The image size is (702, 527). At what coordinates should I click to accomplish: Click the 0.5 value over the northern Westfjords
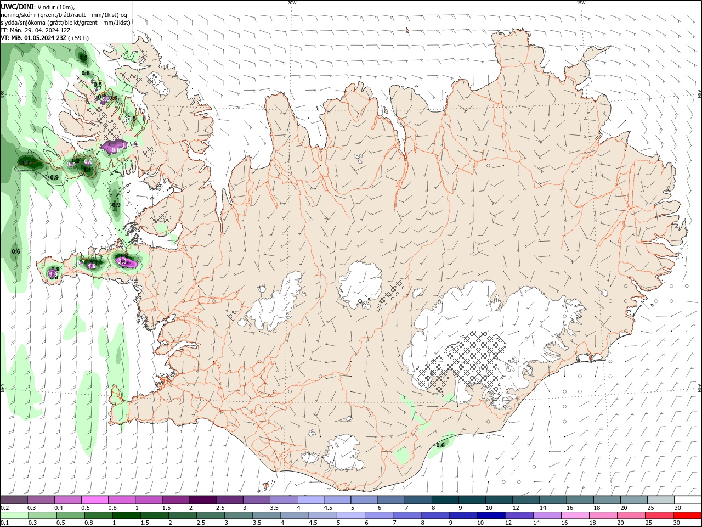98,85
